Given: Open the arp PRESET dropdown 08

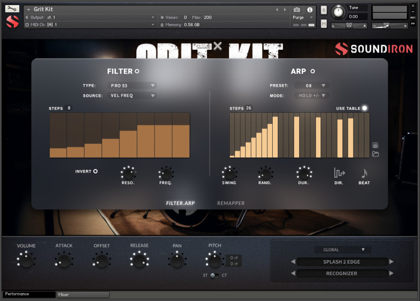Looking at the screenshot, I should [311, 85].
